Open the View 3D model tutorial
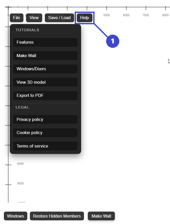The image size is (170, 224). (45, 82)
